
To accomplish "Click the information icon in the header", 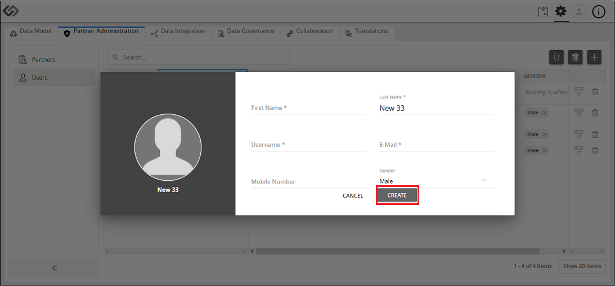I will (x=599, y=12).
